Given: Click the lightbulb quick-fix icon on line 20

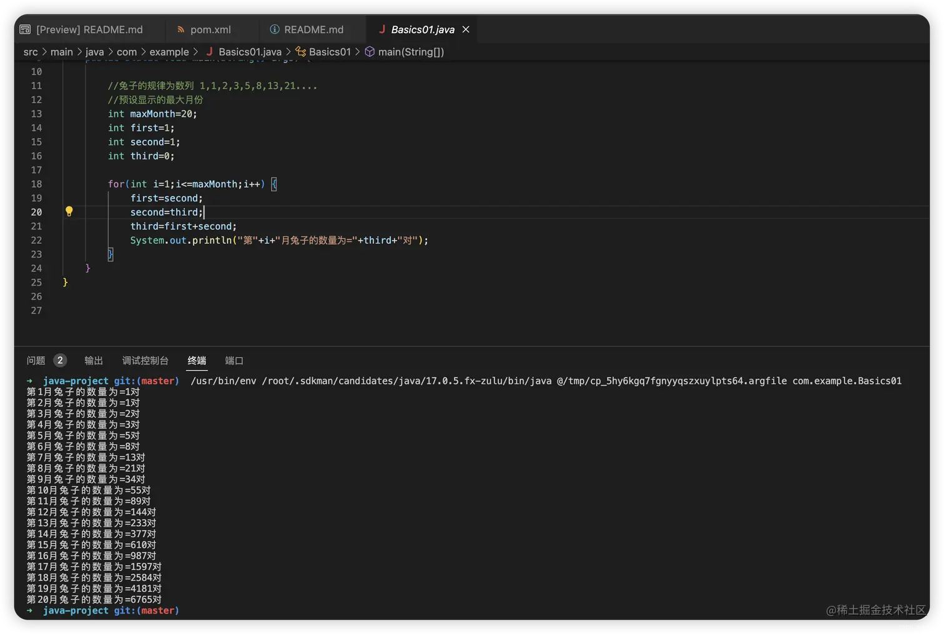Looking at the screenshot, I should point(69,212).
